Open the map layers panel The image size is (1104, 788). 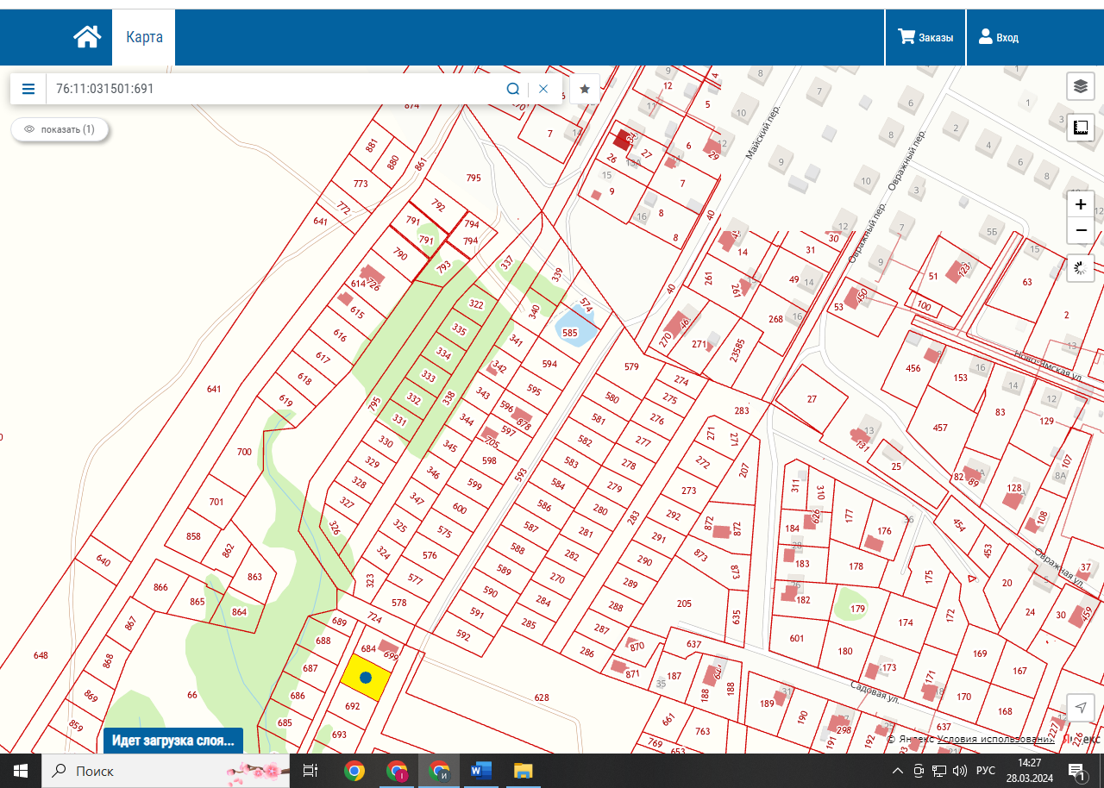(1080, 86)
